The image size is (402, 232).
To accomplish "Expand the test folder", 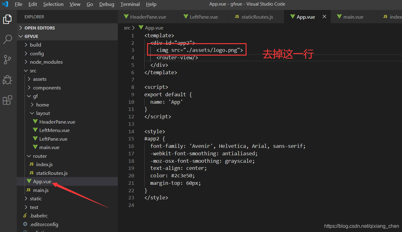I will point(67,207).
